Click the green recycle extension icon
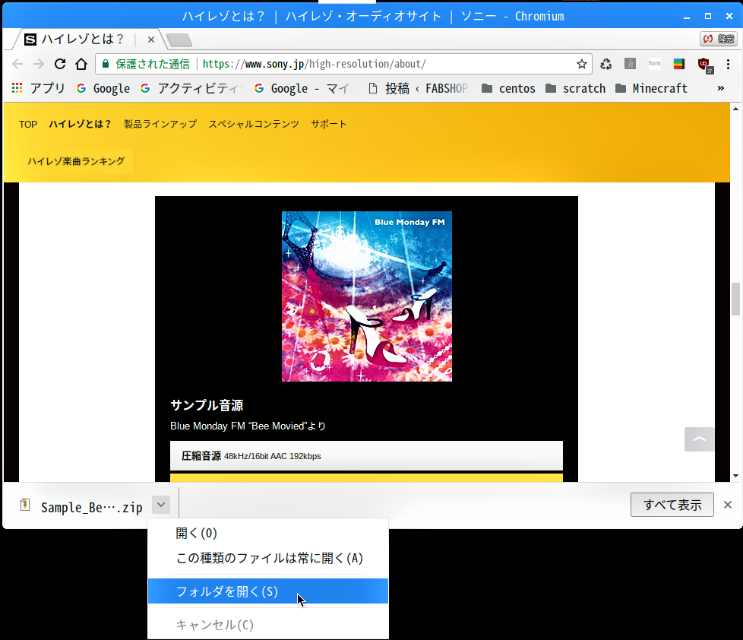Screen dimensions: 743x640 [x=606, y=64]
